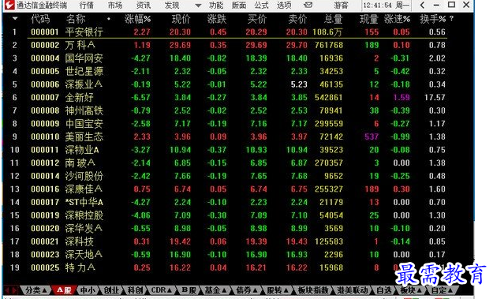493x299 pixels.
Task: Switch to the B股 tab
Action: coord(189,290)
